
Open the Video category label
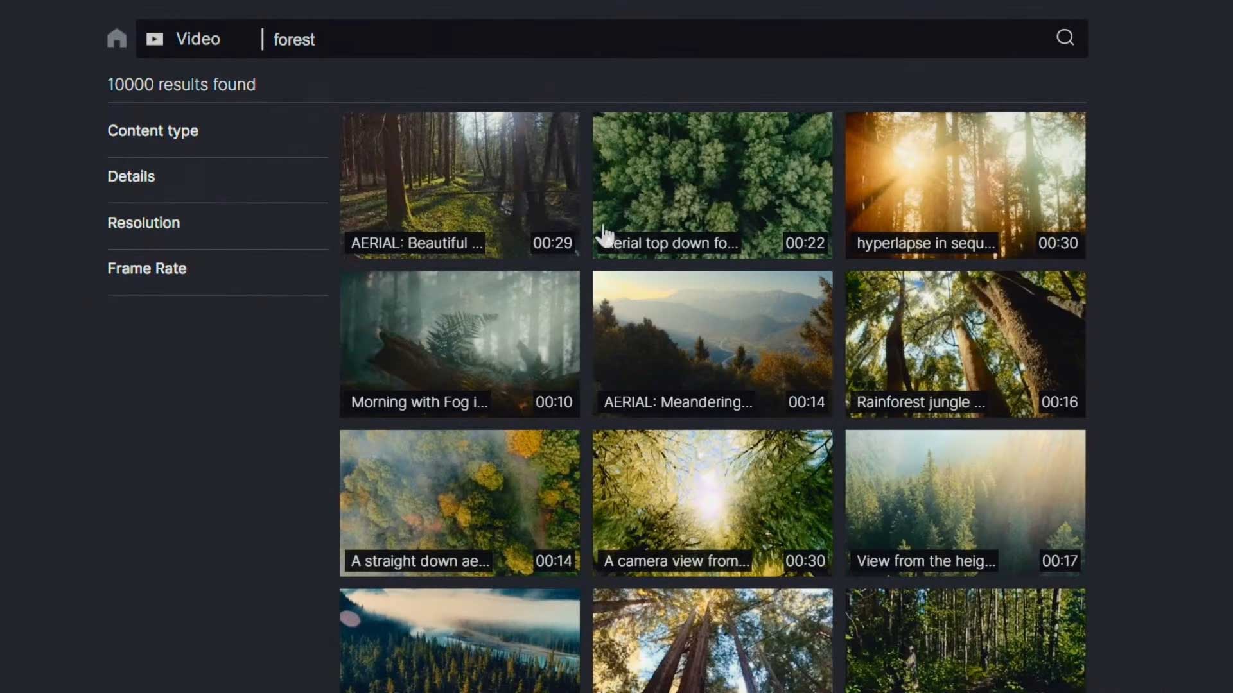pyautogui.click(x=197, y=38)
